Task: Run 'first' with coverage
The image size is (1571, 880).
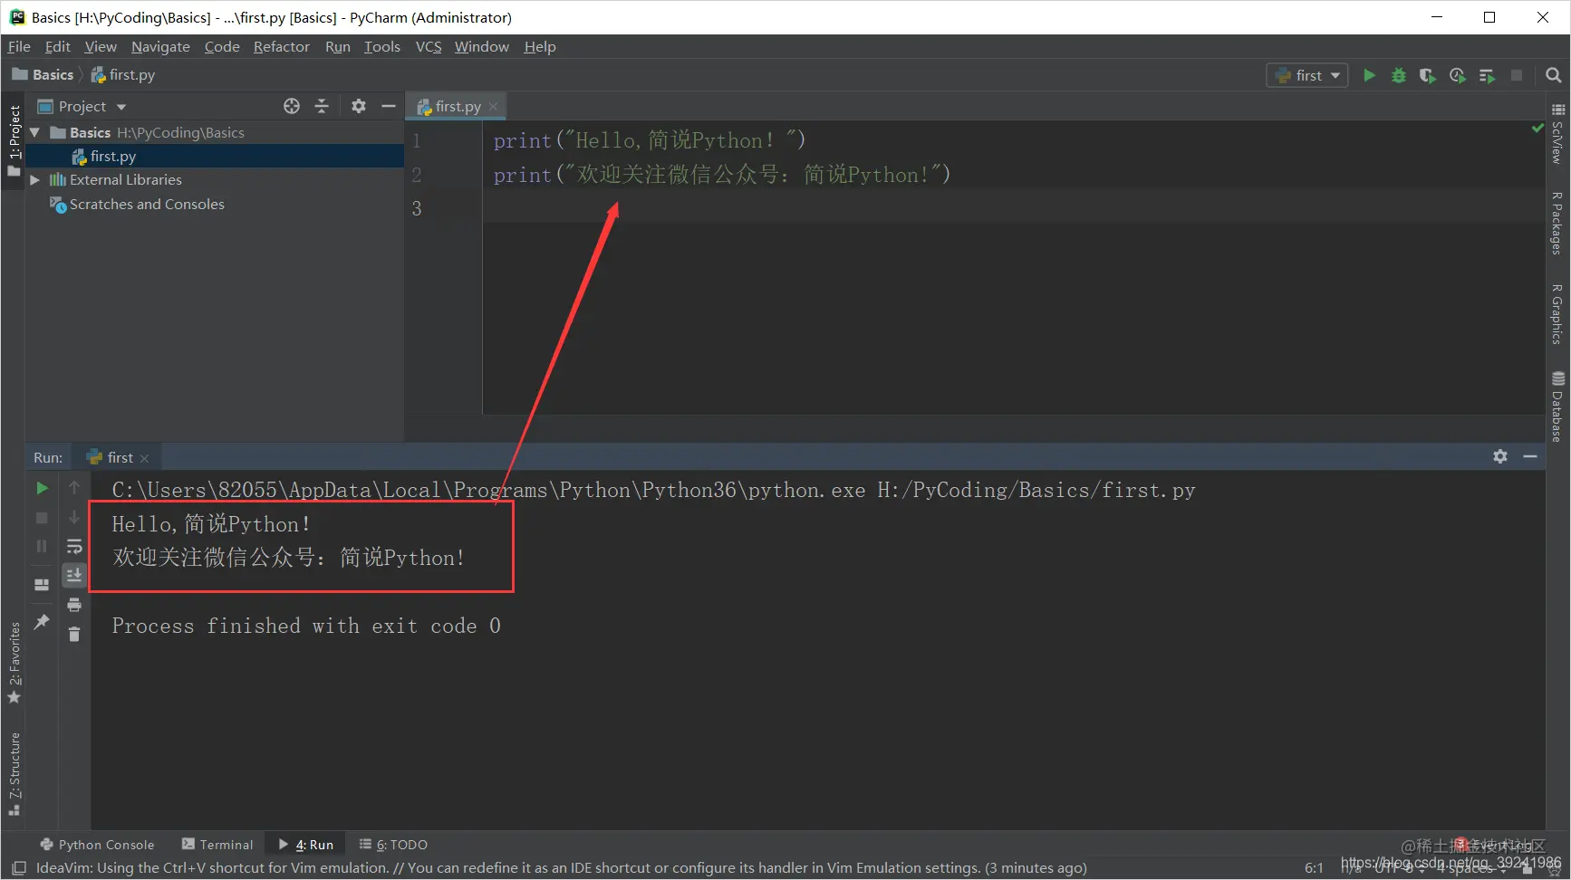Action: (x=1428, y=75)
